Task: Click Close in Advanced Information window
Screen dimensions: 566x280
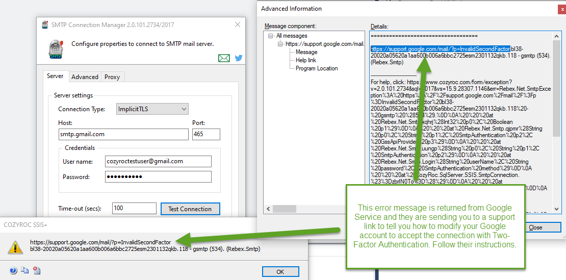Action: coord(535,227)
